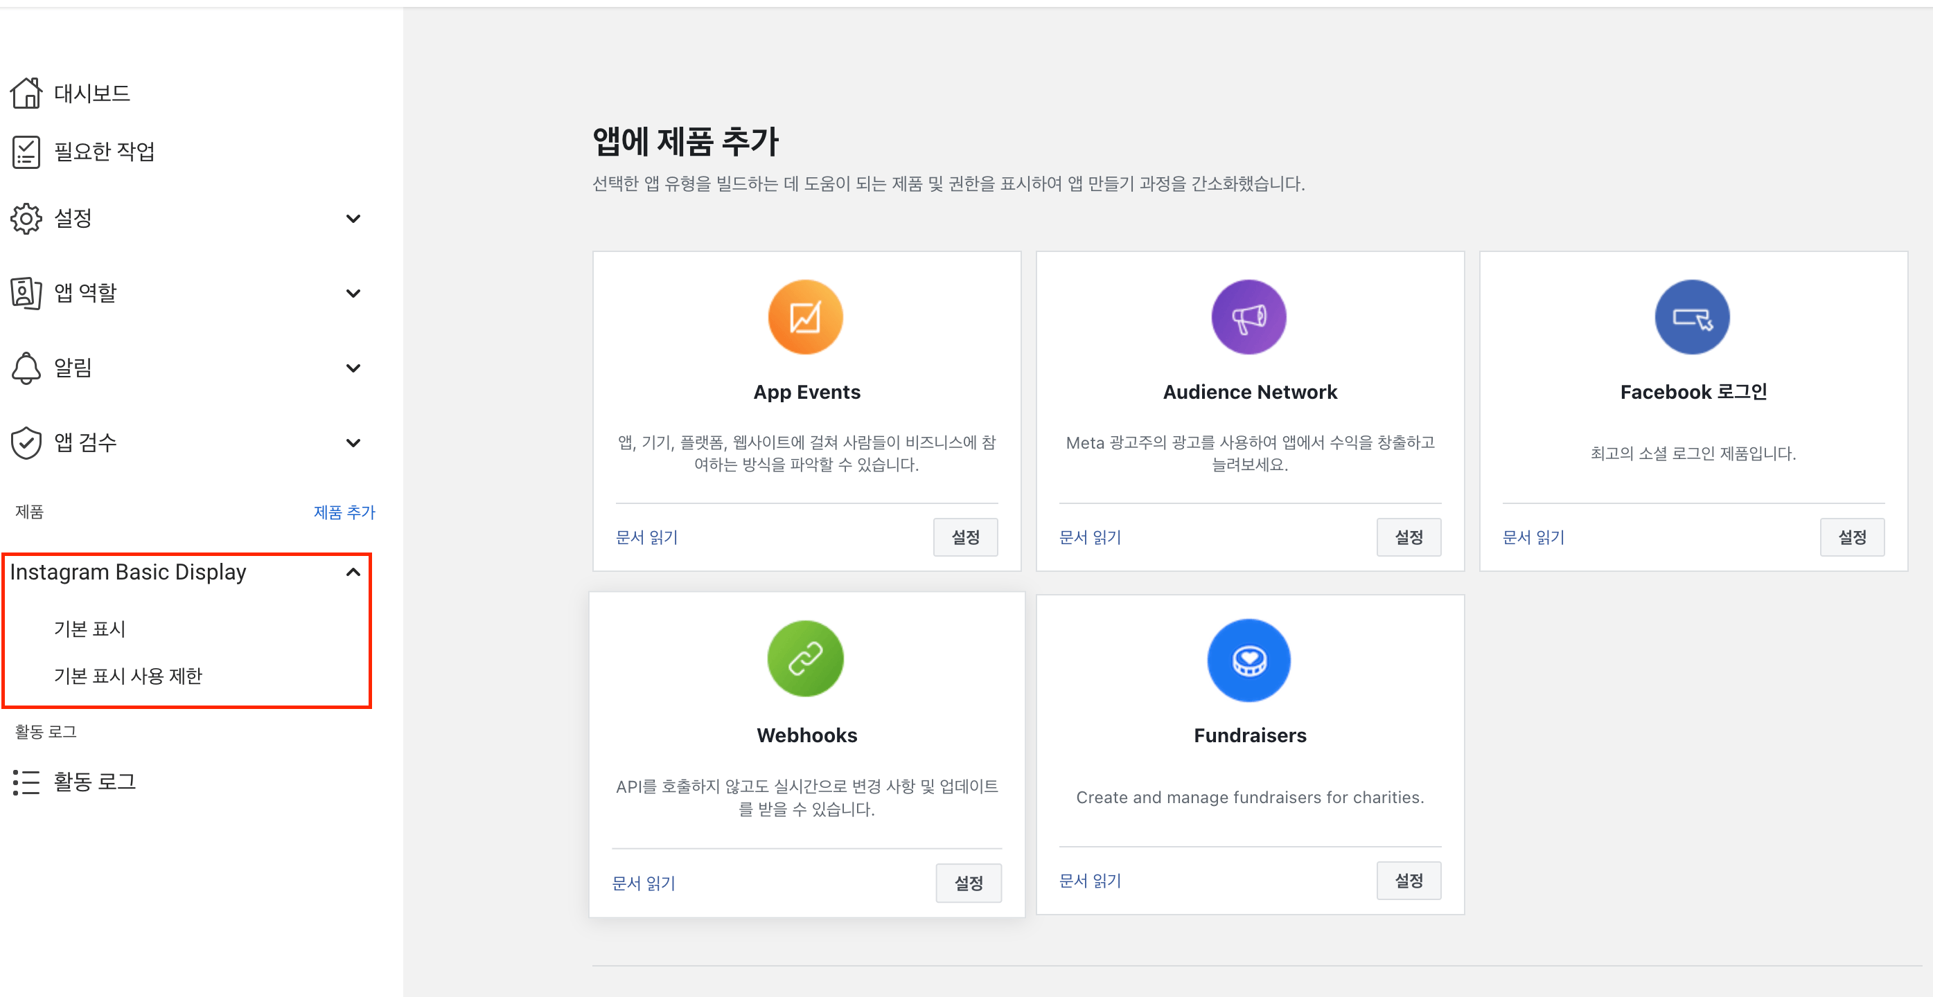Screen dimensions: 1933x997
Task: Click 'Create and manage fundraisers for charities.' text
Action: (1250, 797)
